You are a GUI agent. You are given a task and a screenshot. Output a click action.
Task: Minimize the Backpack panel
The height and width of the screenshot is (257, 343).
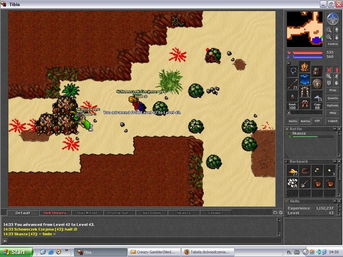[x=335, y=161]
